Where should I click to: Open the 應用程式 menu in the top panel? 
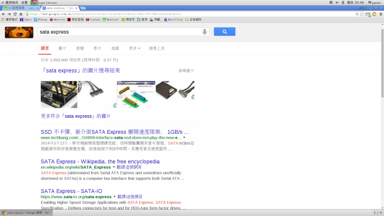click(10, 3)
